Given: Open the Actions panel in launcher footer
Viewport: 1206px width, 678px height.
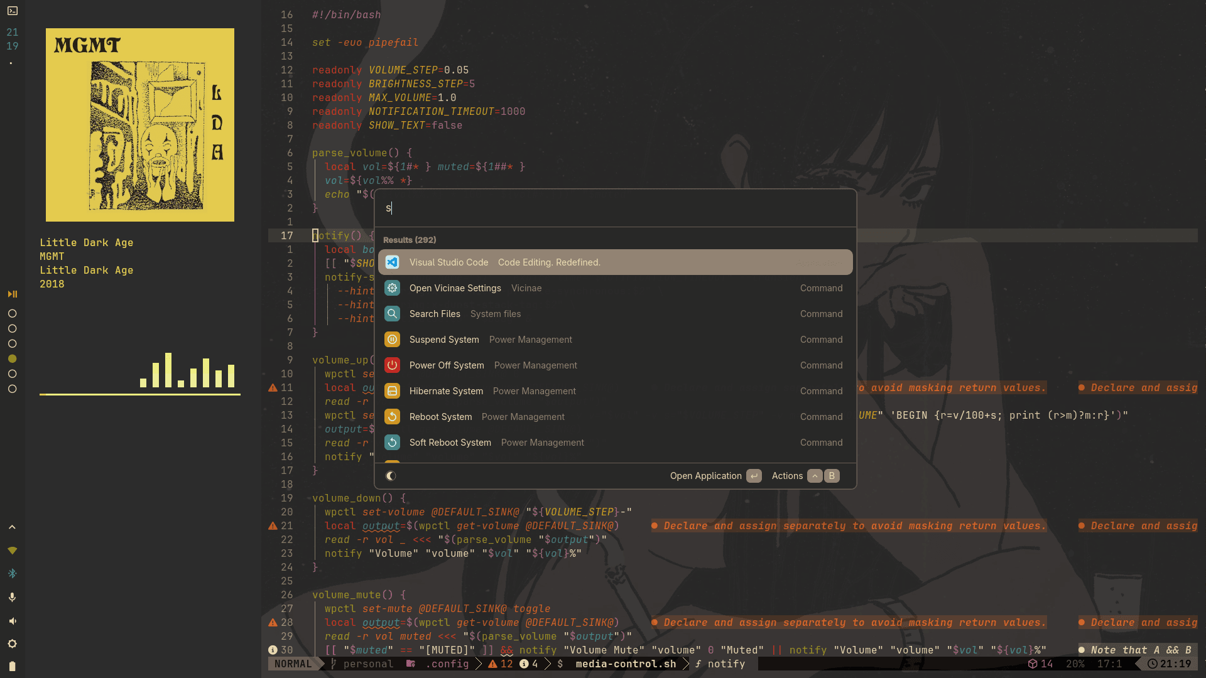Looking at the screenshot, I should click(x=787, y=476).
